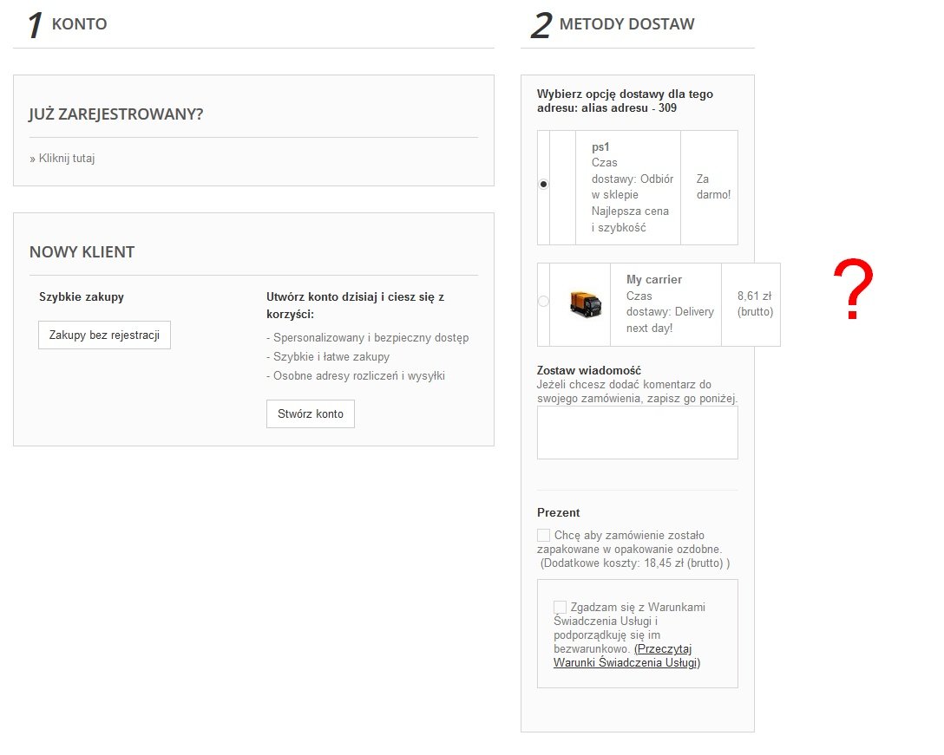This screenshot has width=944, height=755.
Task: Agree to Warunki Świadczenia Usługi checkbox
Action: coord(560,607)
